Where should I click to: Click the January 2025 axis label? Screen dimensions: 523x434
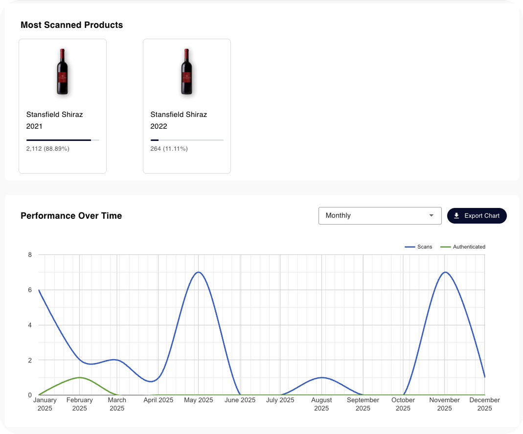click(x=45, y=404)
